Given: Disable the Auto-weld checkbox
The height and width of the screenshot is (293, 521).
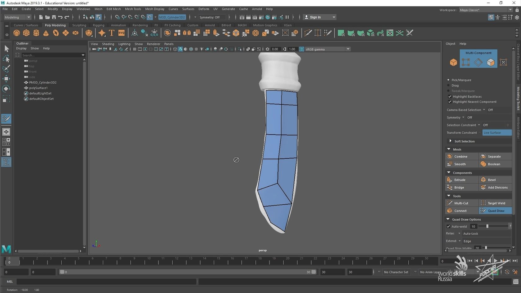Looking at the screenshot, I should (448, 226).
